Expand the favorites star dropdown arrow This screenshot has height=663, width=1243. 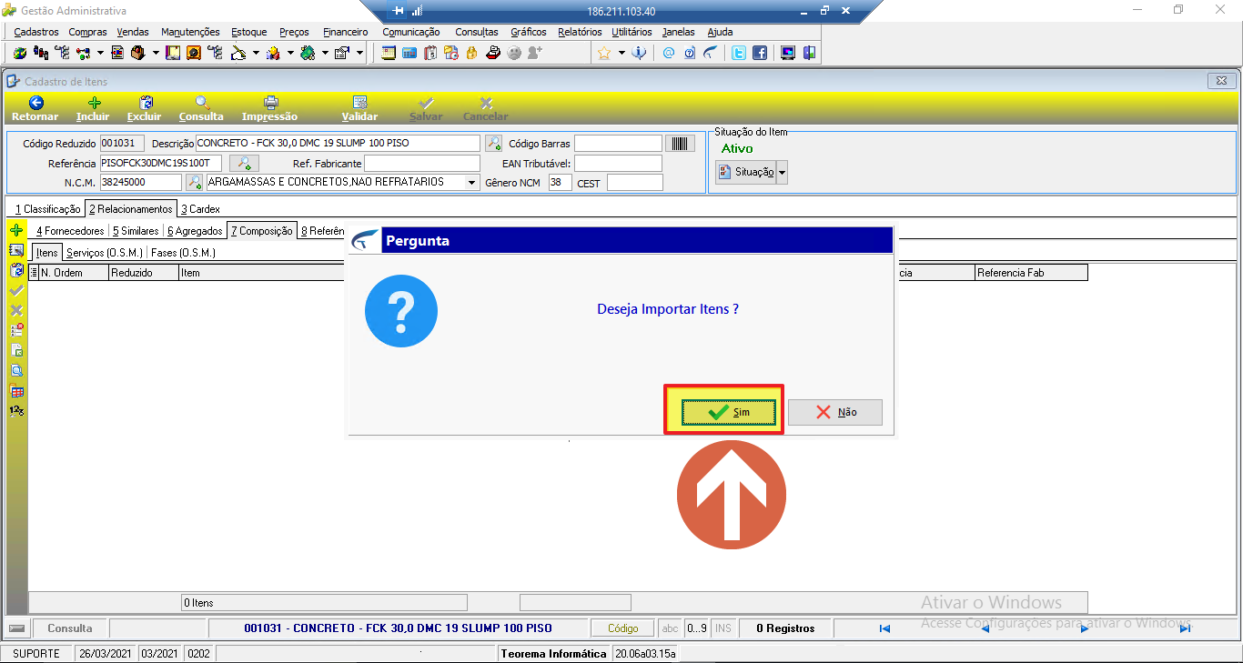(621, 53)
